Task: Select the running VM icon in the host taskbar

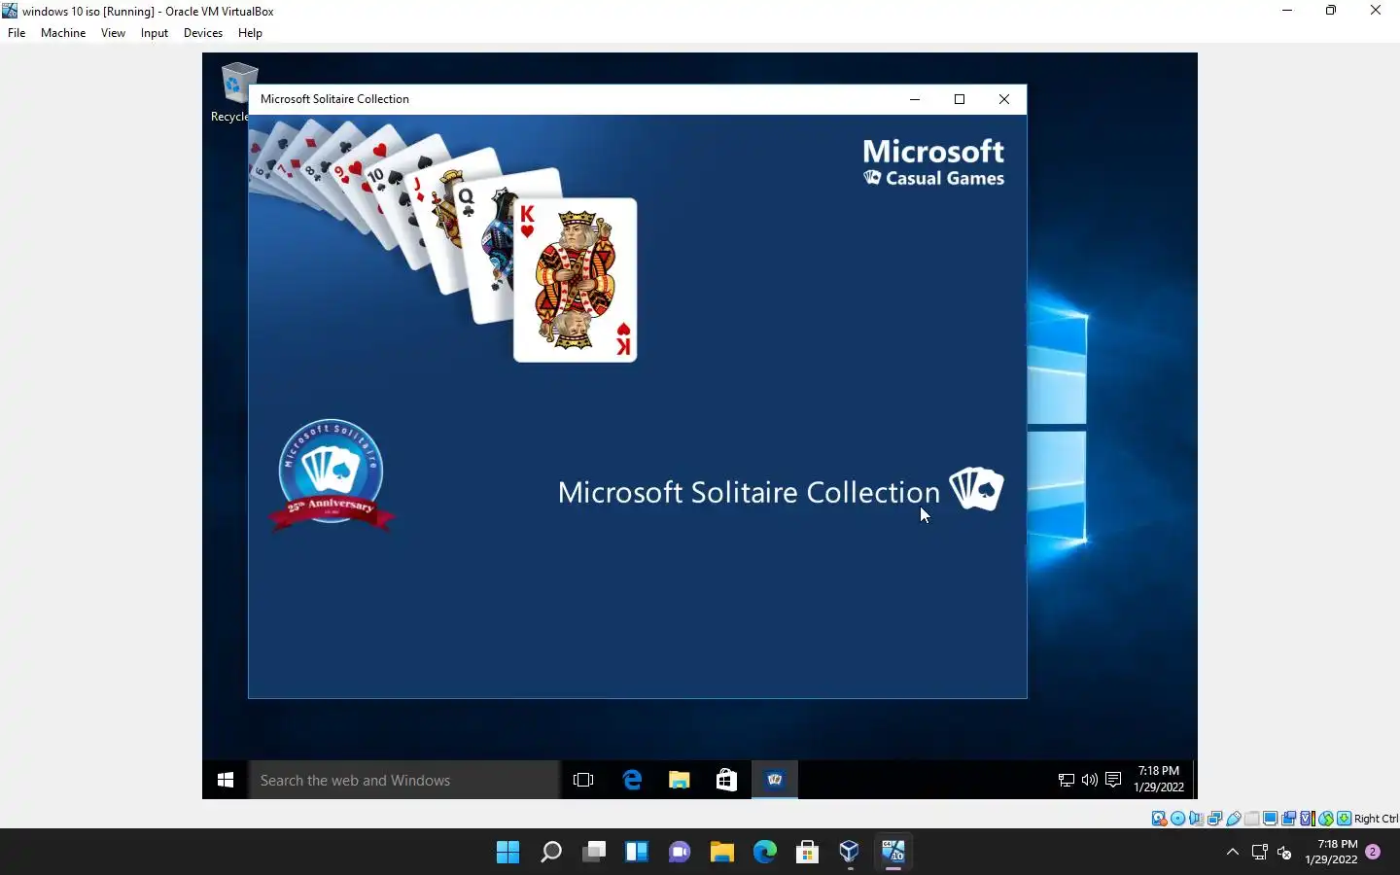Action: [x=893, y=853]
